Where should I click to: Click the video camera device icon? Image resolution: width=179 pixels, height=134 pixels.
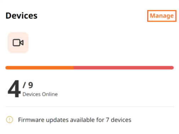[18, 43]
